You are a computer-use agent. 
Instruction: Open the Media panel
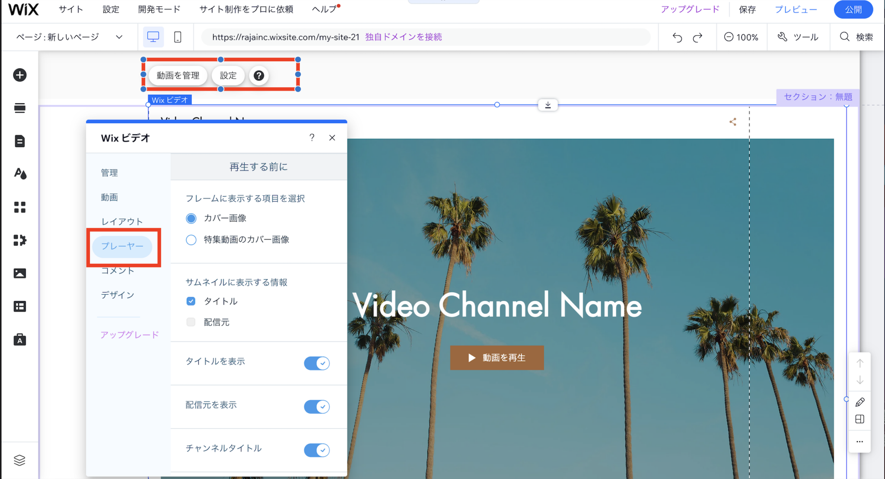coord(19,273)
